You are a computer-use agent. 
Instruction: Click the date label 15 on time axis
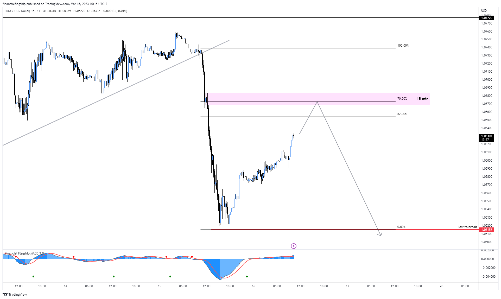click(160, 286)
